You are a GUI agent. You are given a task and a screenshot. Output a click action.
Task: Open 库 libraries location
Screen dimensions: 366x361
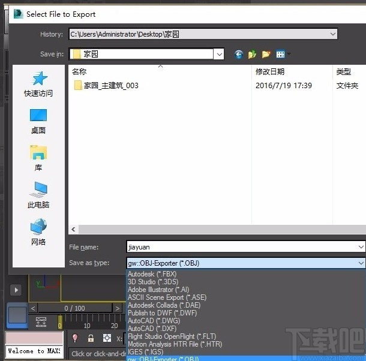tap(38, 158)
